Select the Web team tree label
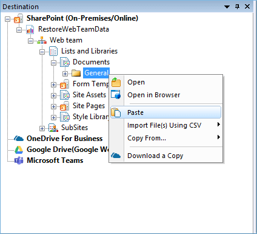 click(x=66, y=40)
